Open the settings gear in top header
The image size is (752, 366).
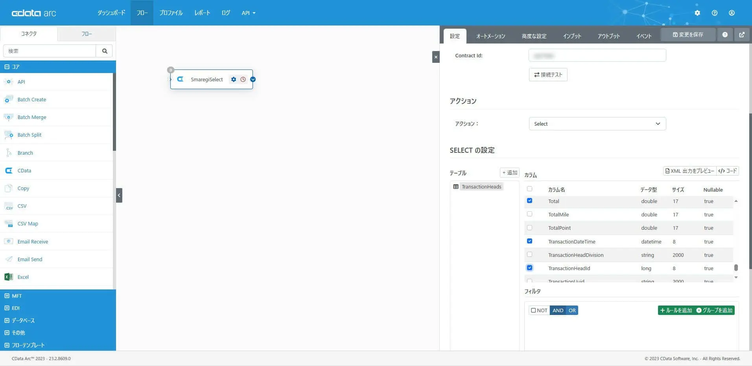click(697, 13)
